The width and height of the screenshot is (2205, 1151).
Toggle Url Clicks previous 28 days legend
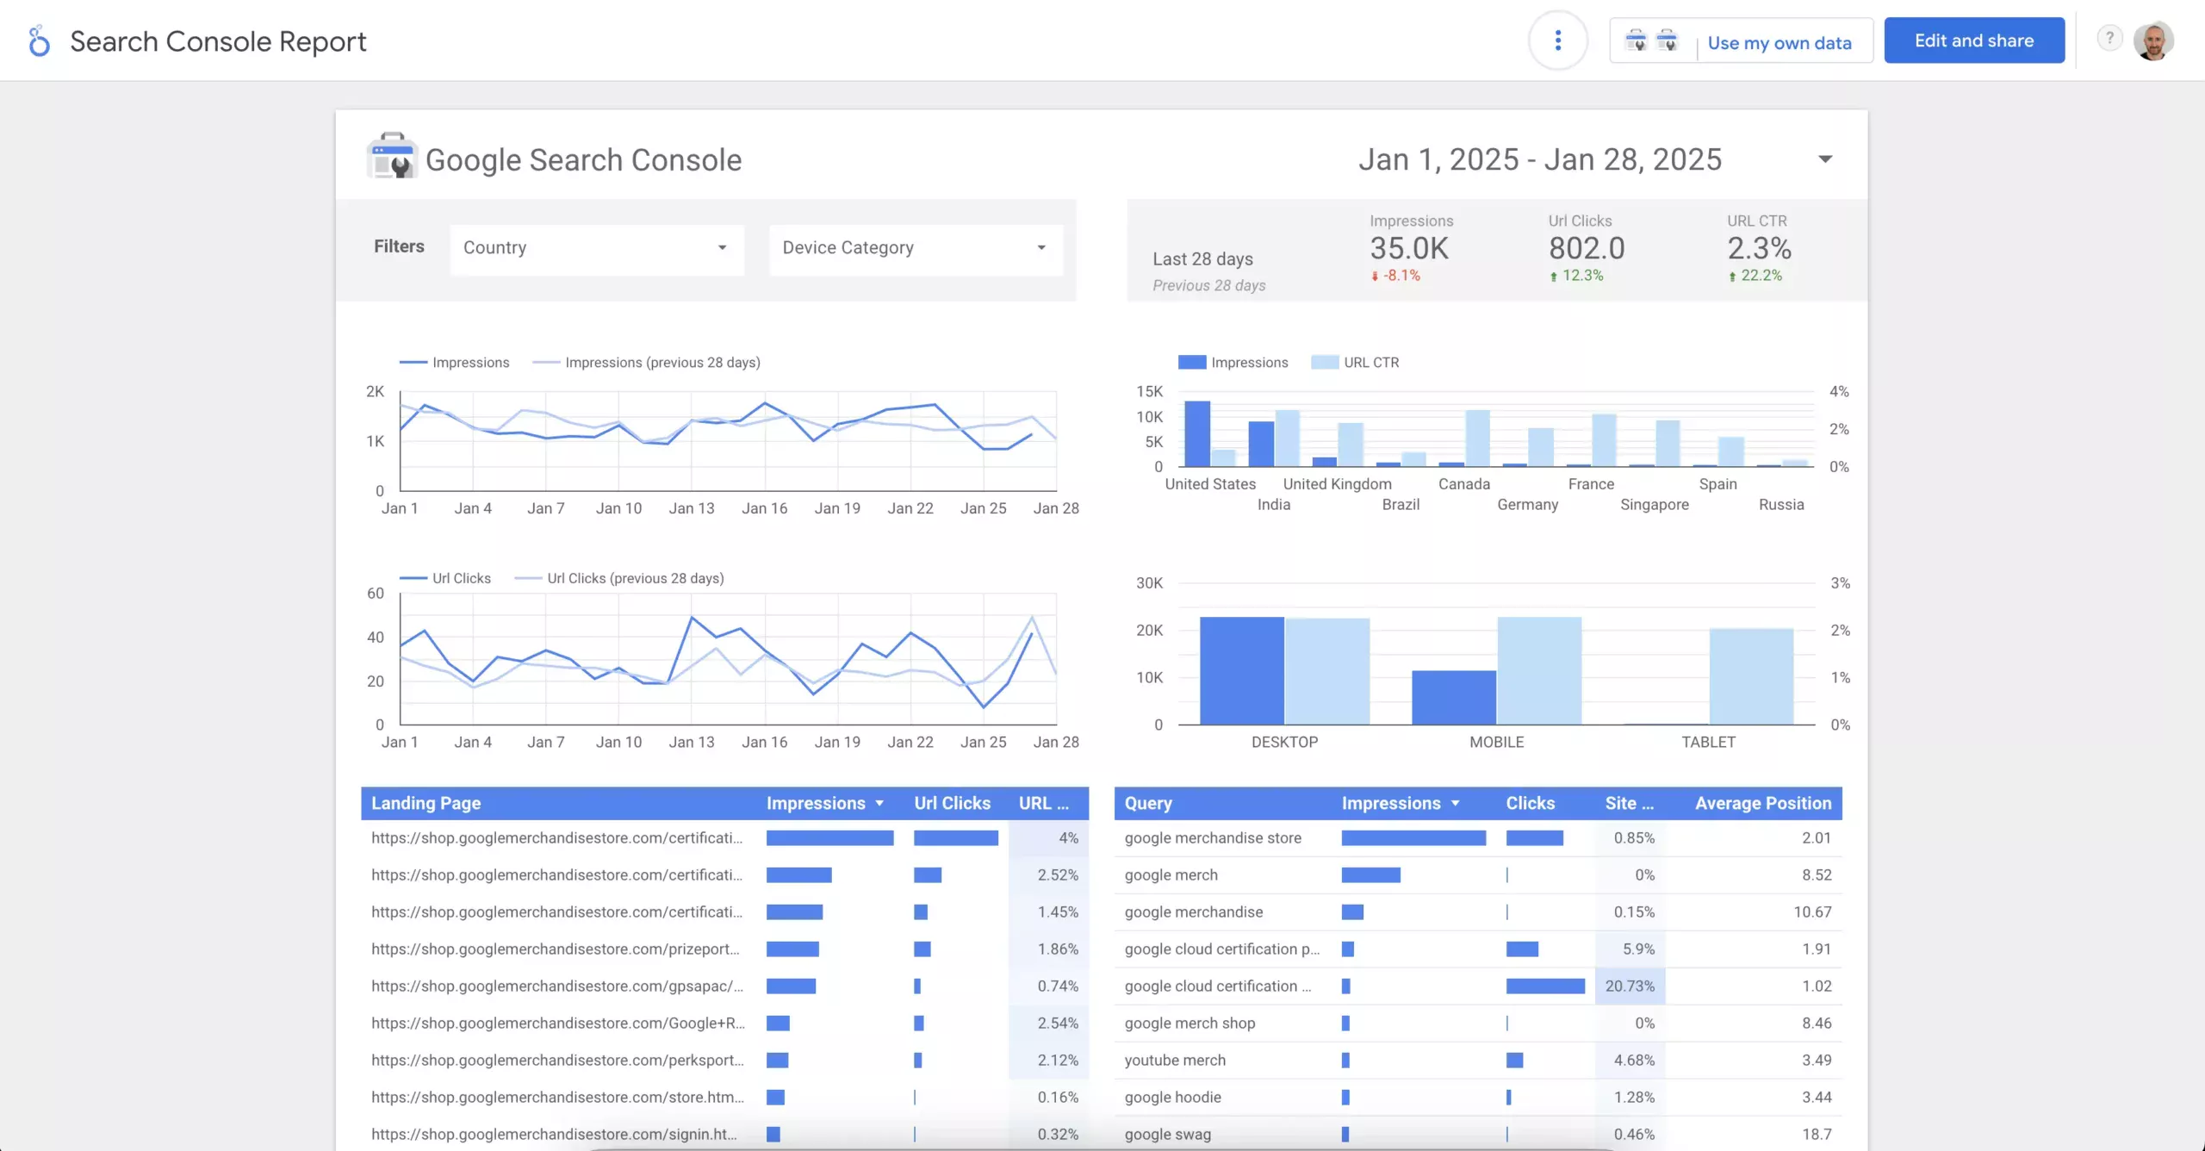(619, 579)
